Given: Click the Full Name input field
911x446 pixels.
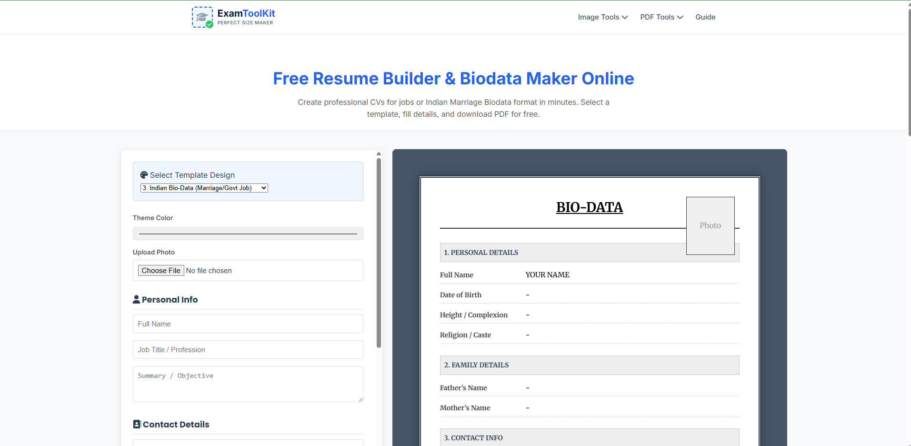Looking at the screenshot, I should pyautogui.click(x=247, y=324).
